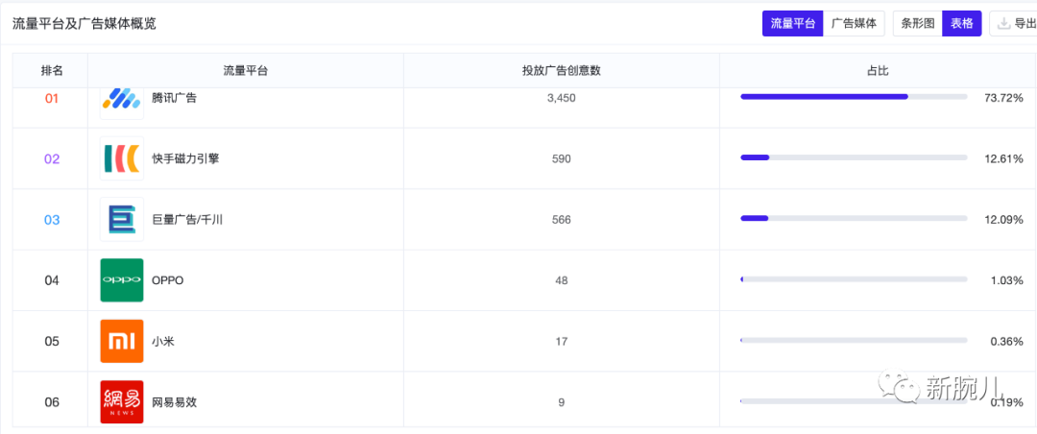This screenshot has height=434, width=1037.
Task: Click the green OPPO logo
Action: click(122, 280)
